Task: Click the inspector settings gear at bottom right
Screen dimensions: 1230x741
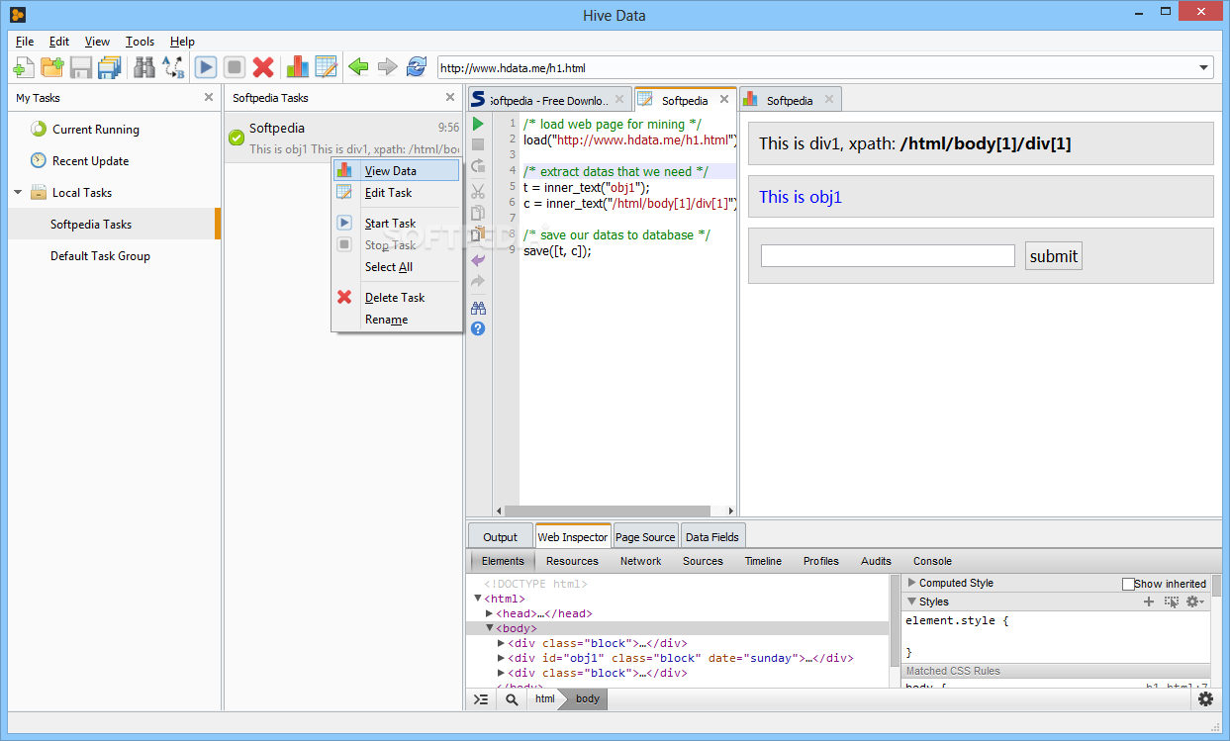Action: (1205, 698)
